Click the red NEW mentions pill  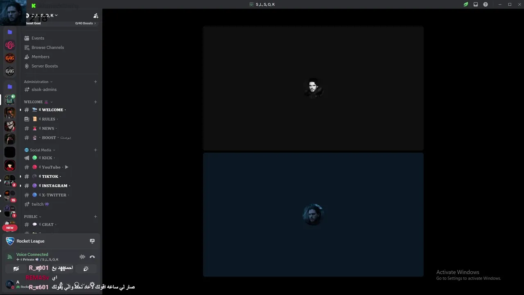[x=10, y=228]
